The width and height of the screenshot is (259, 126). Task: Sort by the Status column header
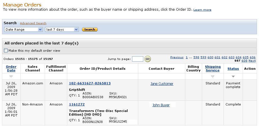pos(233,69)
